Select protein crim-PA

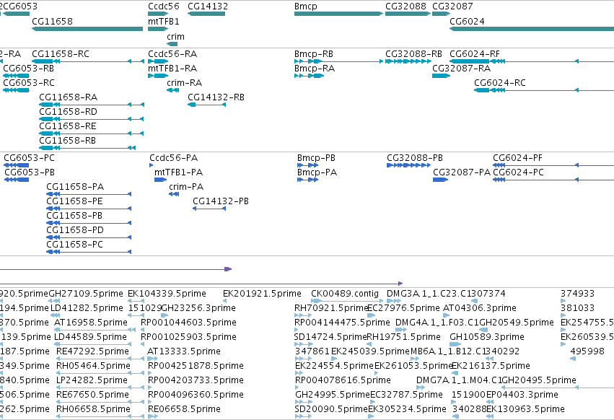pyautogui.click(x=186, y=187)
